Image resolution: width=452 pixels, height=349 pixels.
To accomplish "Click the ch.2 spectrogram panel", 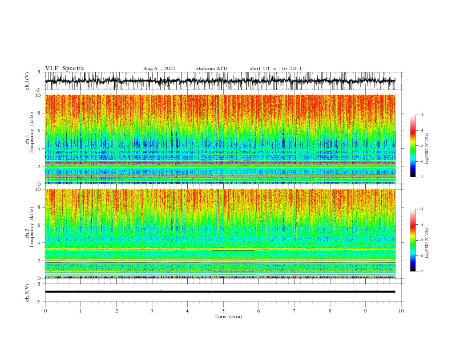I will point(220,234).
